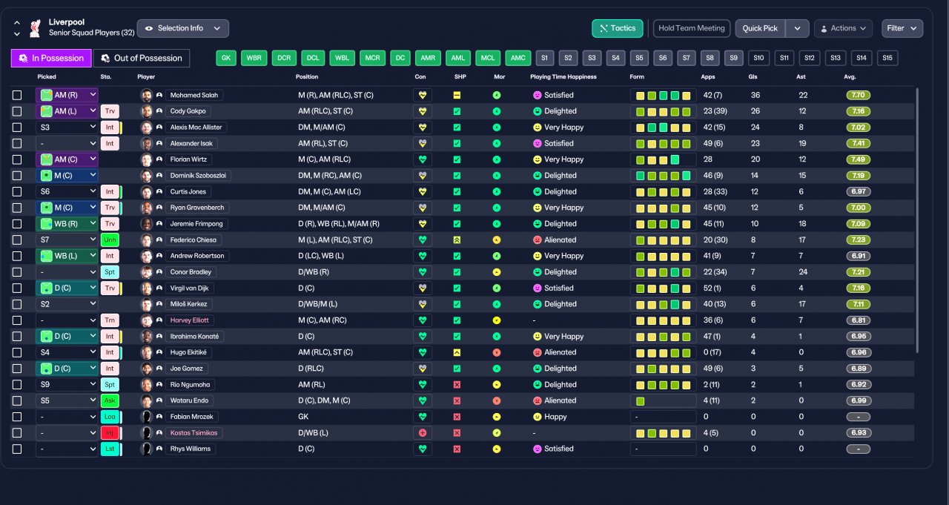The height and width of the screenshot is (505, 949).
Task: Click Florian Wirtz's green condition heart
Action: pyautogui.click(x=423, y=159)
